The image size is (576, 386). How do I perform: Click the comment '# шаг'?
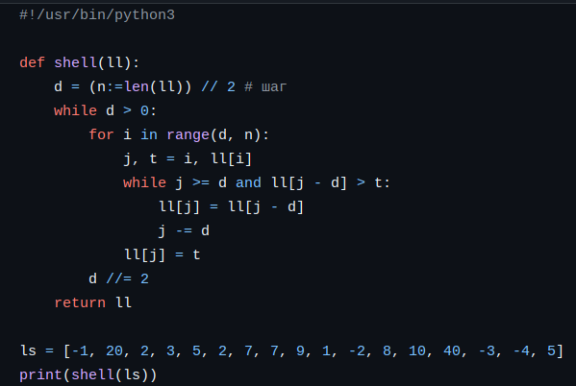[x=265, y=87]
